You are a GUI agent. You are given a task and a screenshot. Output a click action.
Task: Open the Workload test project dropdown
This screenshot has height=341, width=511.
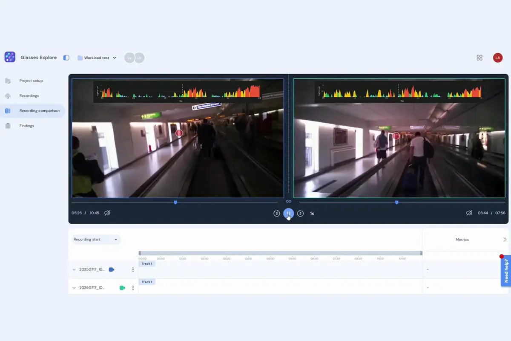pyautogui.click(x=97, y=58)
